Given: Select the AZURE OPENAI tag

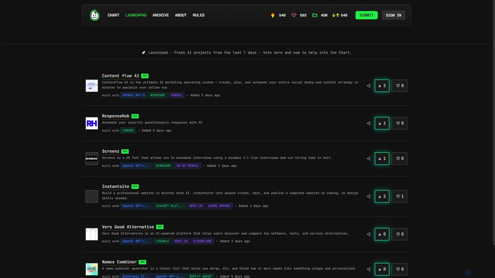Looking at the screenshot, I should click(x=219, y=206).
